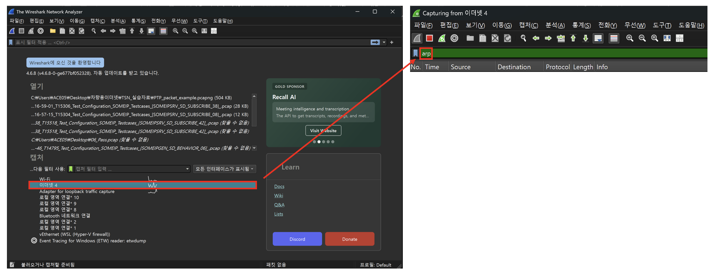Select the 이더넷 4 capture interface
The height and width of the screenshot is (277, 714).
coord(143,185)
